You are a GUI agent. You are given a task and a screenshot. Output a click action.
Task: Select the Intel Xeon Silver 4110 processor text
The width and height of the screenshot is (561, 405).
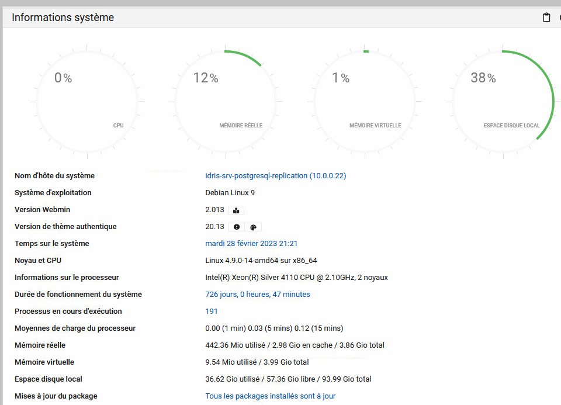tap(297, 277)
